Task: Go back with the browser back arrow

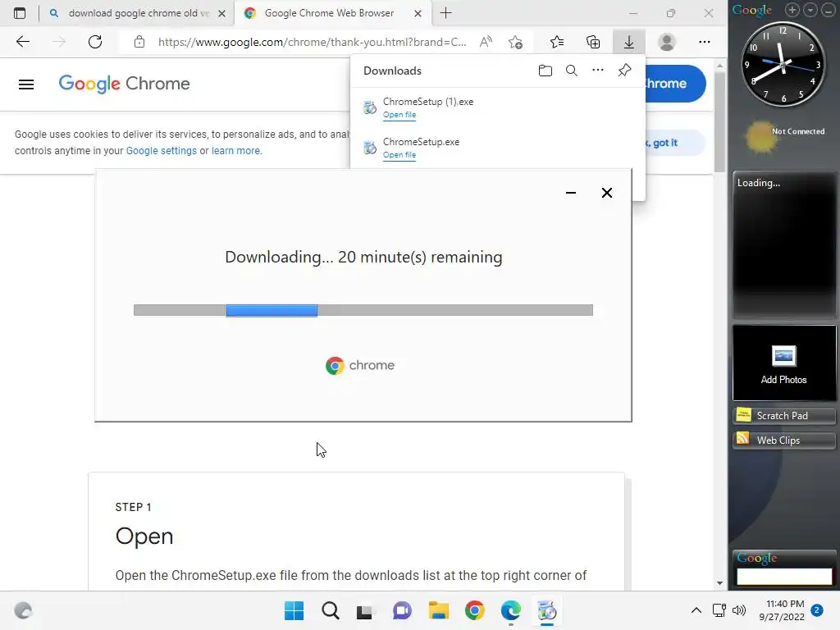Action: pos(22,42)
